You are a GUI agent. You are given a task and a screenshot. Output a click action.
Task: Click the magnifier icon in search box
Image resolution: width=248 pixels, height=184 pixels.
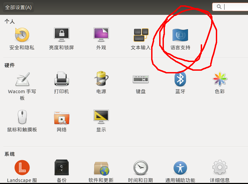pos(219,7)
